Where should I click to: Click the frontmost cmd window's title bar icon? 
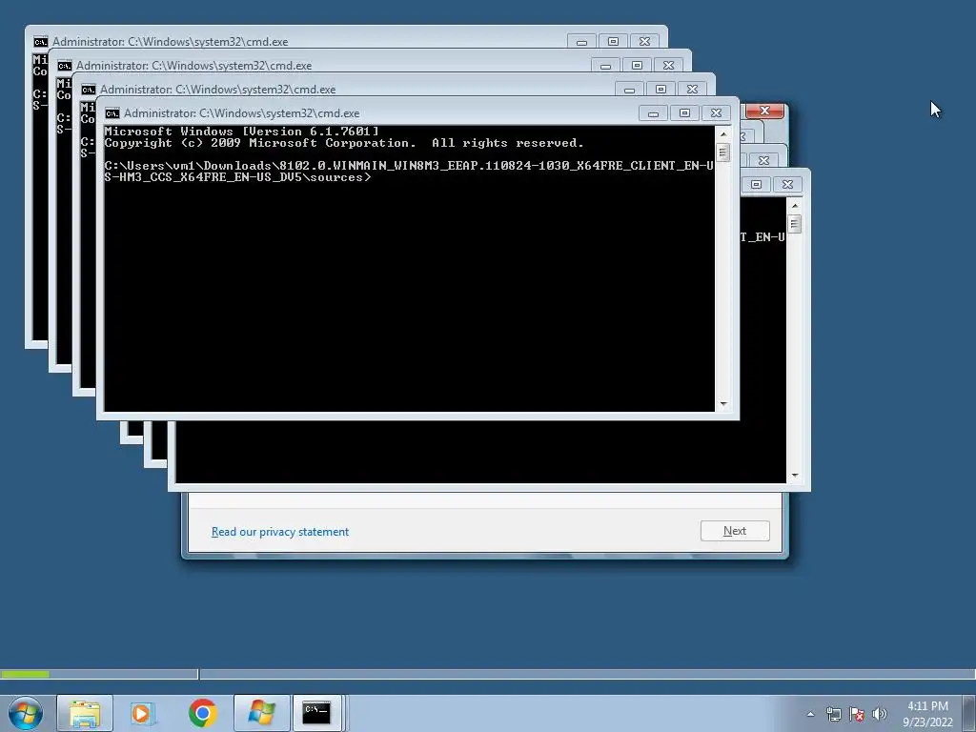(x=112, y=113)
